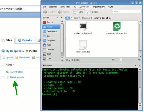Viewport: 144px width, 112px height.
Task: Click the zoom in magnifier icon
Action: click(140, 60)
